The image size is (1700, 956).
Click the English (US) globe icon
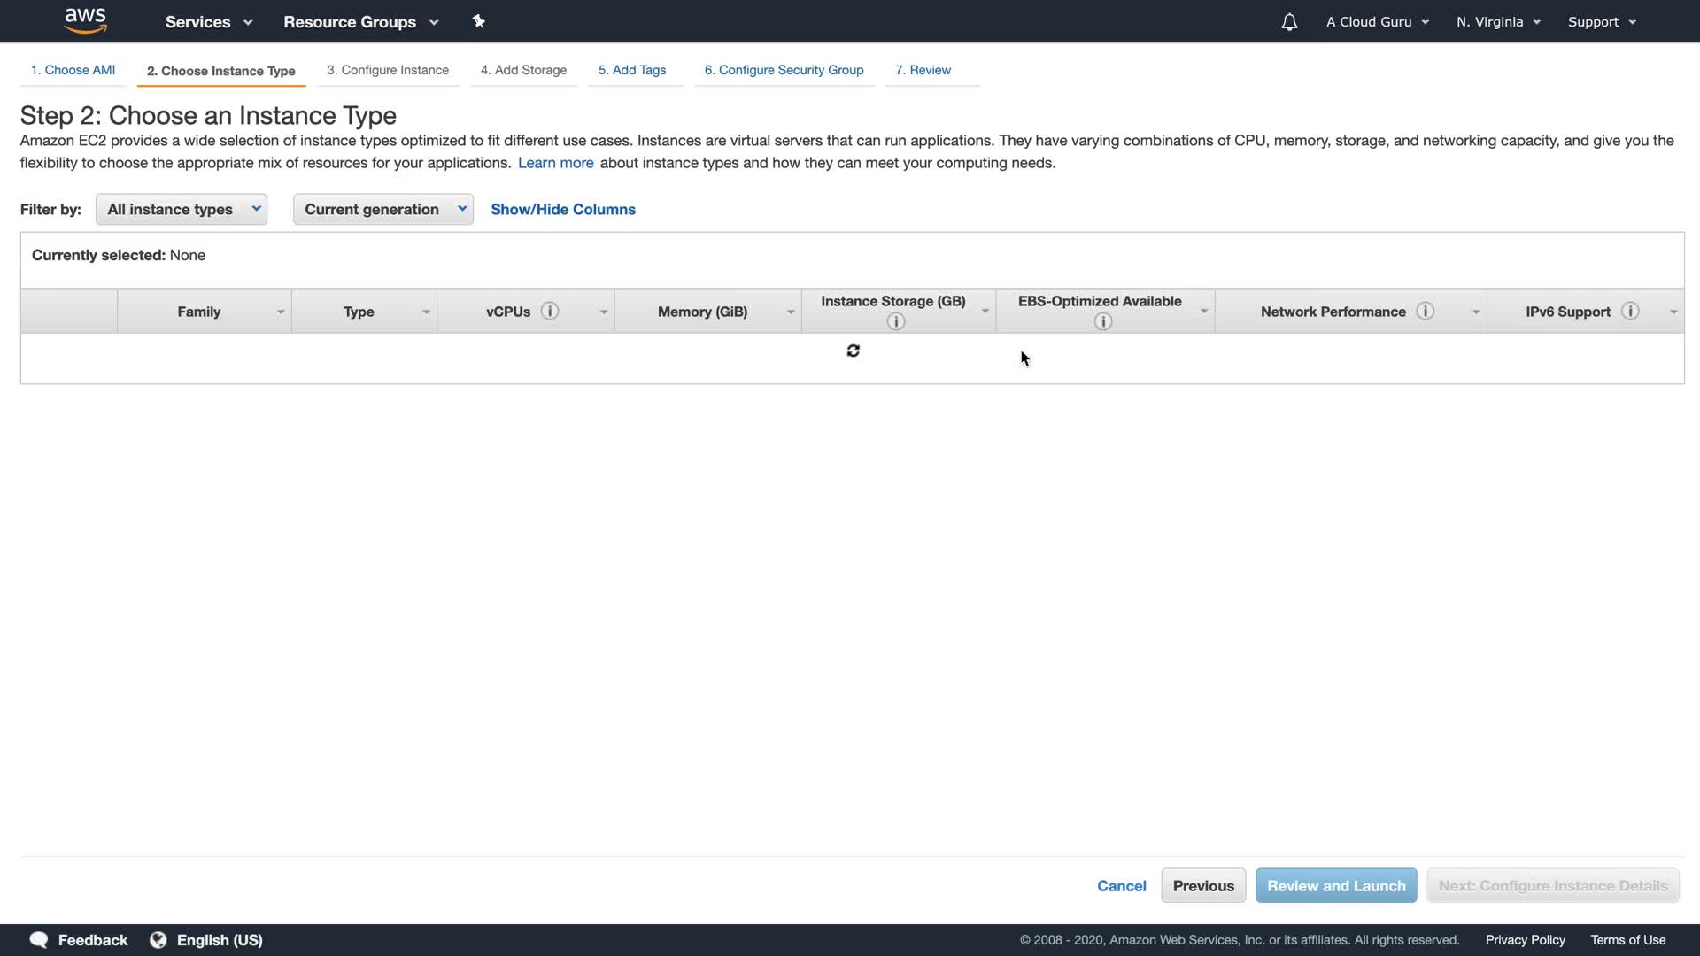point(158,939)
